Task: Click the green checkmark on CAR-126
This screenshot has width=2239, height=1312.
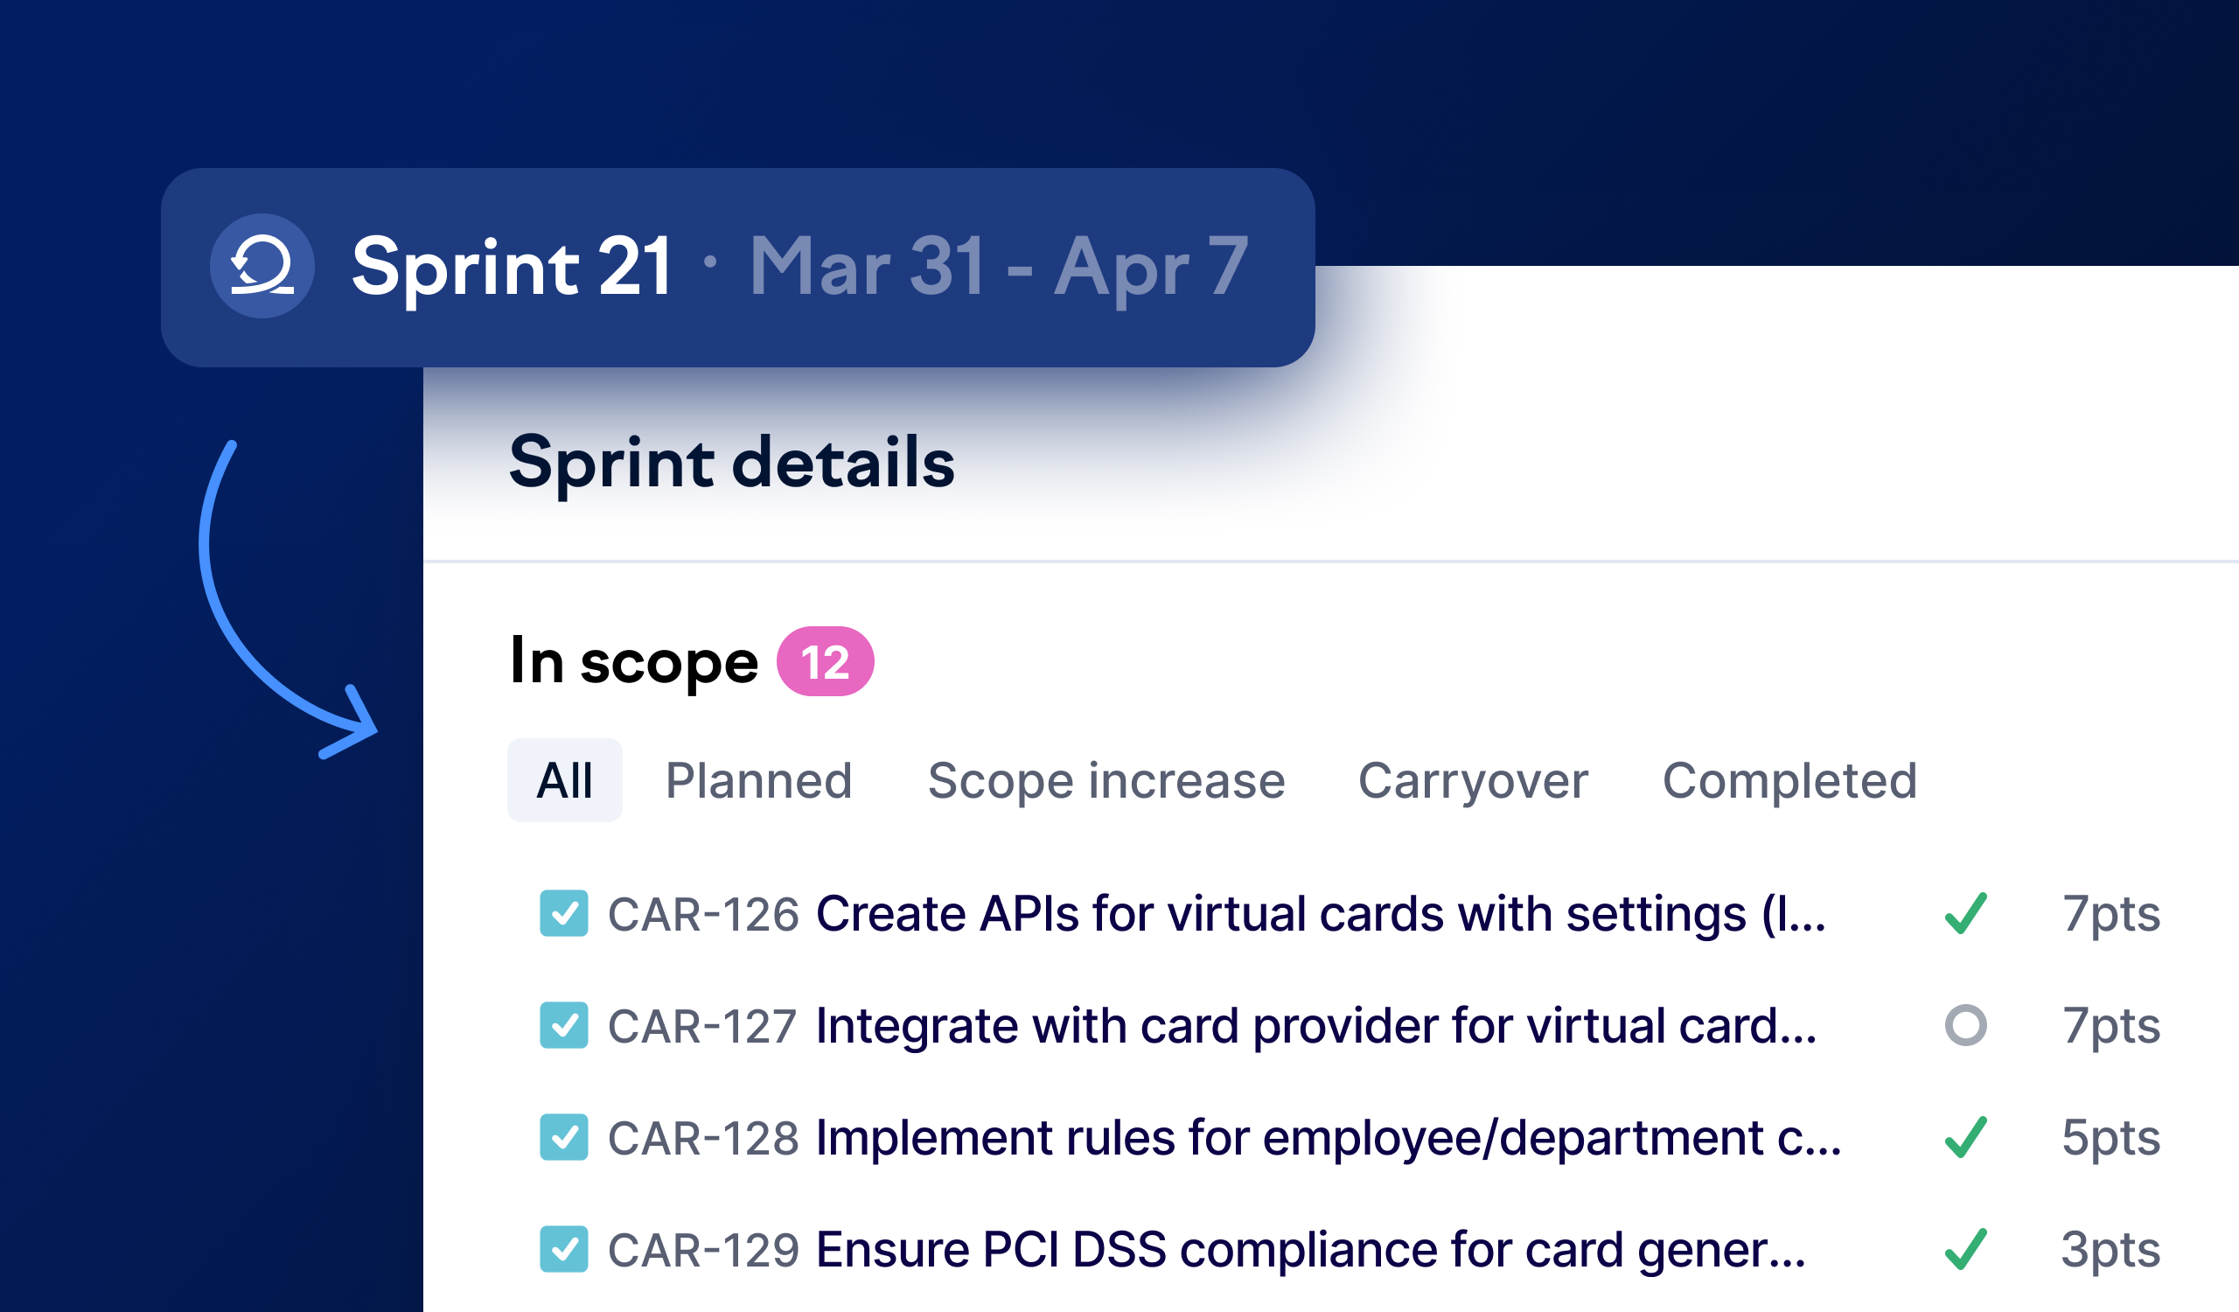Action: (1965, 913)
